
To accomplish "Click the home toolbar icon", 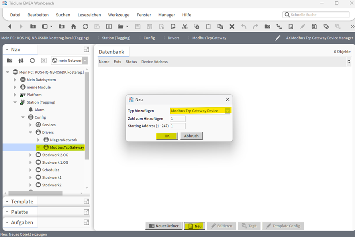I will coord(74,26).
